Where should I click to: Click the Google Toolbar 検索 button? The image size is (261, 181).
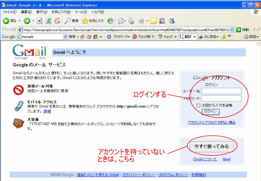click(72, 37)
